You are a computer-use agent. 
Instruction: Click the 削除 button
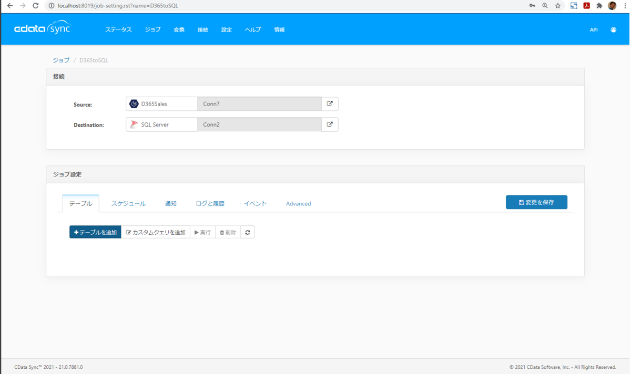pyautogui.click(x=228, y=232)
